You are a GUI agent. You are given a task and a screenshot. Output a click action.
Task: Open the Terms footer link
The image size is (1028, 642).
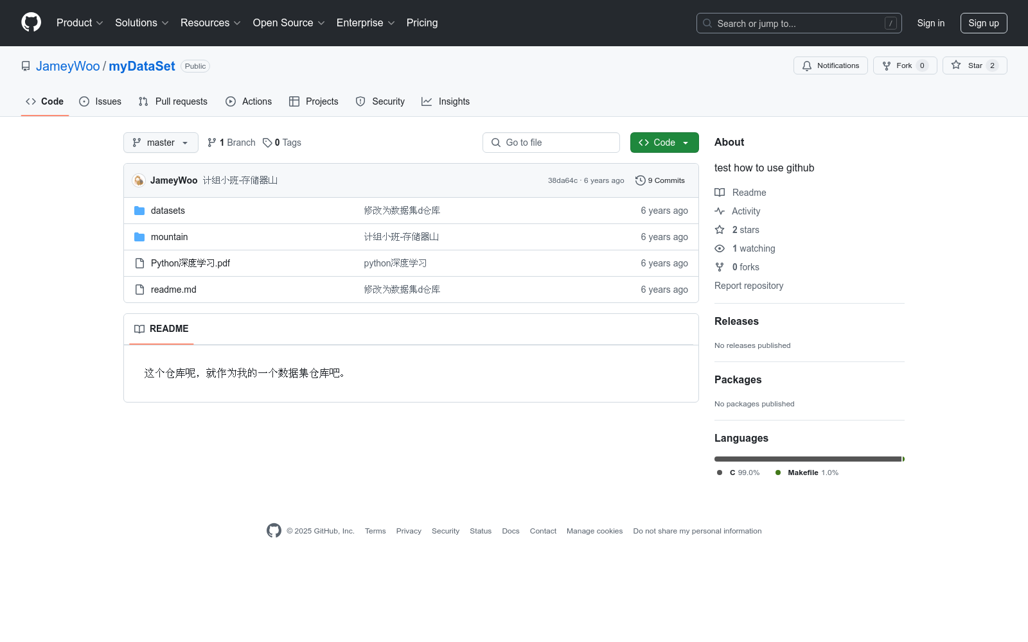(375, 531)
